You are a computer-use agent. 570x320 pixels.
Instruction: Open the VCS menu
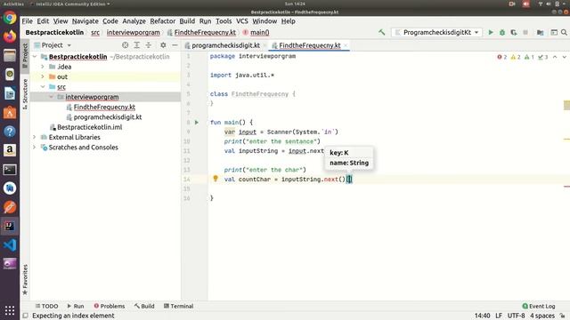(241, 21)
